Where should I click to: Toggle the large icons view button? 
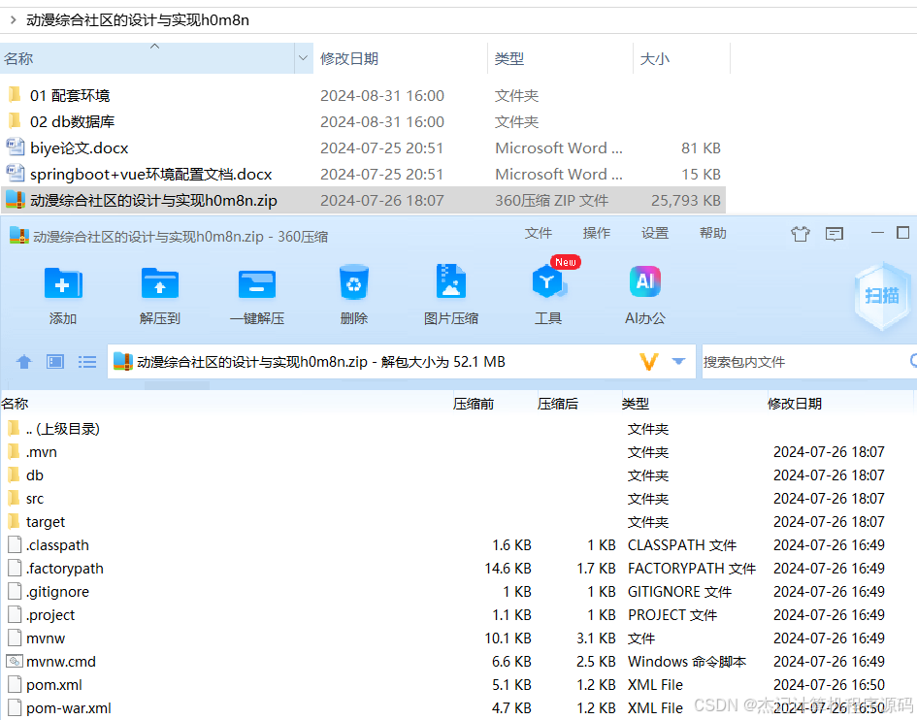(54, 361)
